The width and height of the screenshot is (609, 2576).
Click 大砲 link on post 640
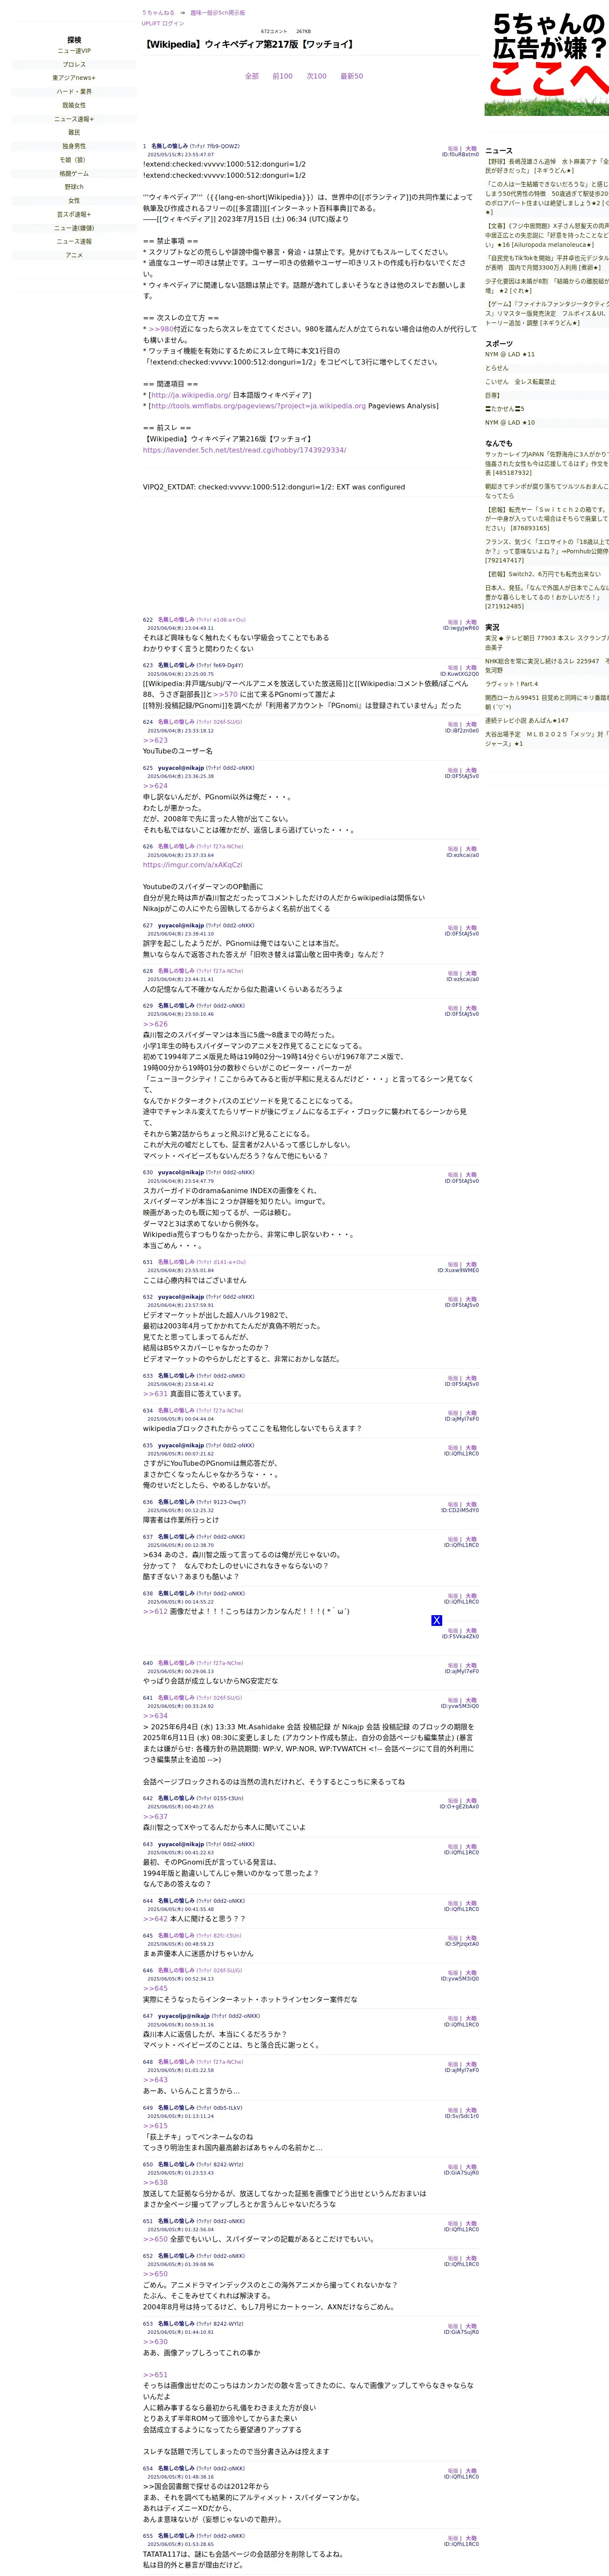471,1666
